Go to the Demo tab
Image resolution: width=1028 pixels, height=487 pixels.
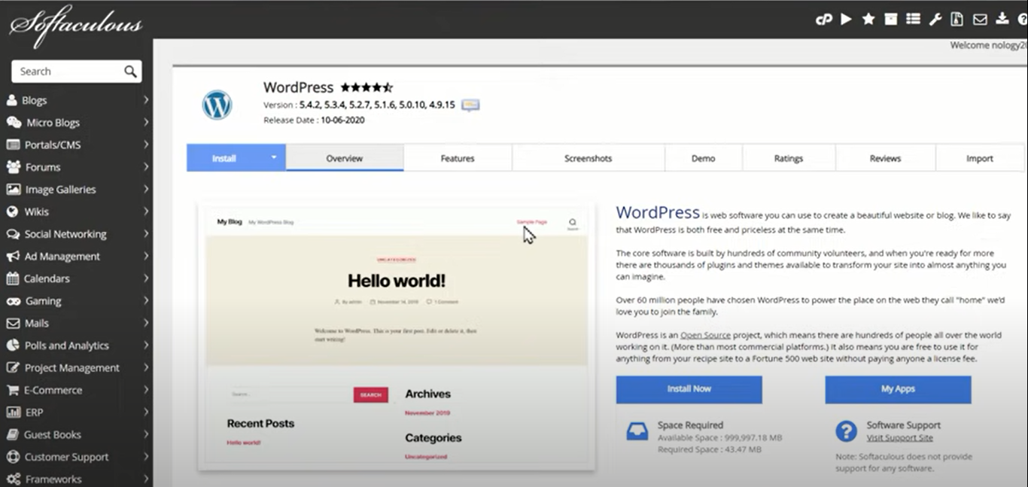pyautogui.click(x=704, y=158)
